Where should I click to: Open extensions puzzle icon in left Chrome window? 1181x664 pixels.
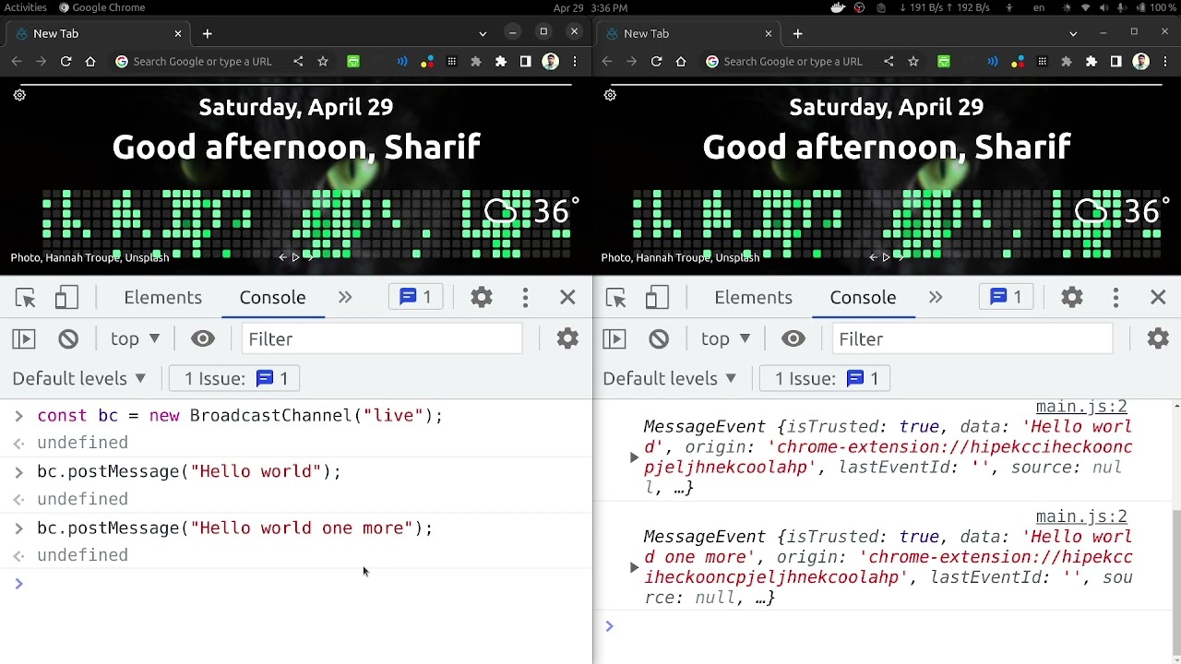point(501,62)
